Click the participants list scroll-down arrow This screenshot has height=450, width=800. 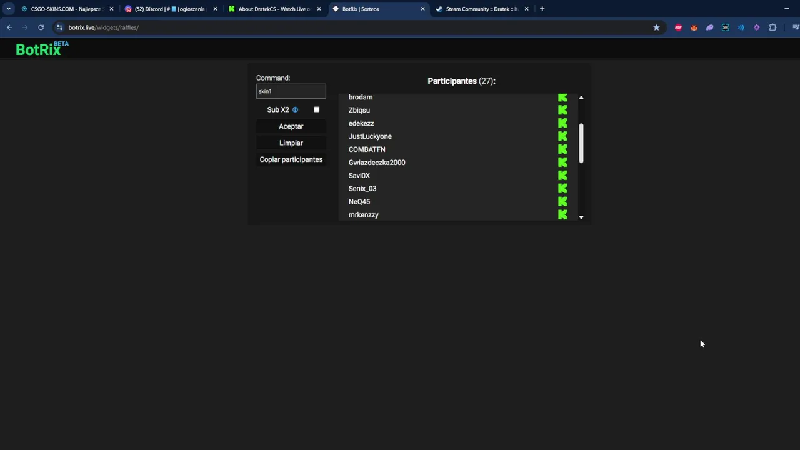point(581,217)
